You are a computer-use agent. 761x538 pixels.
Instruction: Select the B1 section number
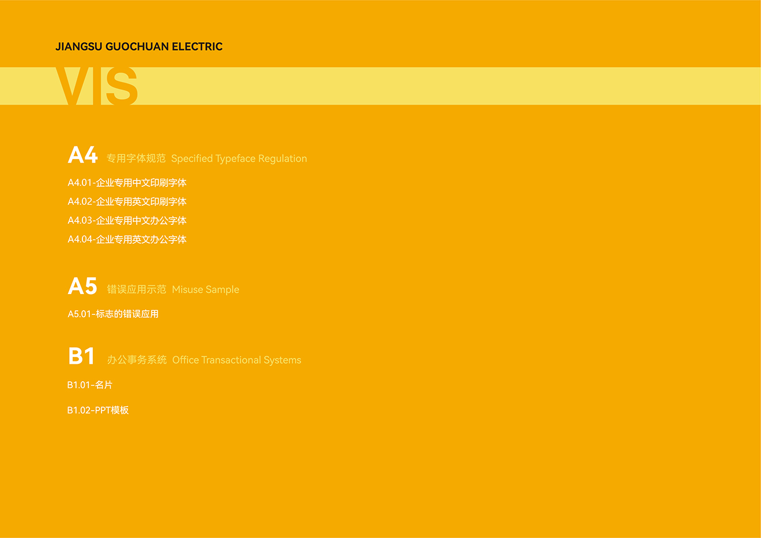(81, 356)
